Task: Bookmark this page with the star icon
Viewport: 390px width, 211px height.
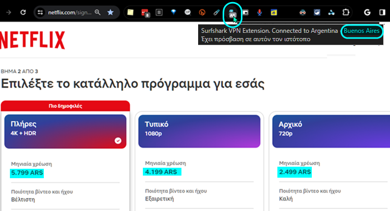Action: [x=111, y=12]
